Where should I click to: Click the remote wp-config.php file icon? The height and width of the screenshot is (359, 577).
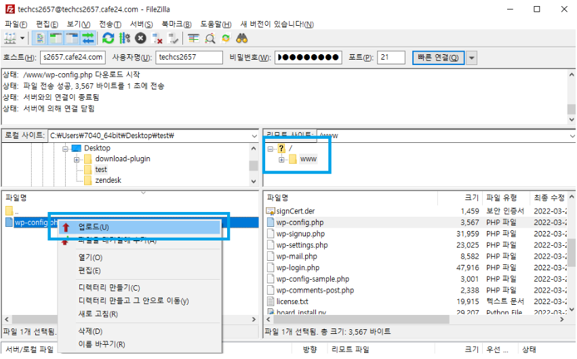[x=271, y=222]
